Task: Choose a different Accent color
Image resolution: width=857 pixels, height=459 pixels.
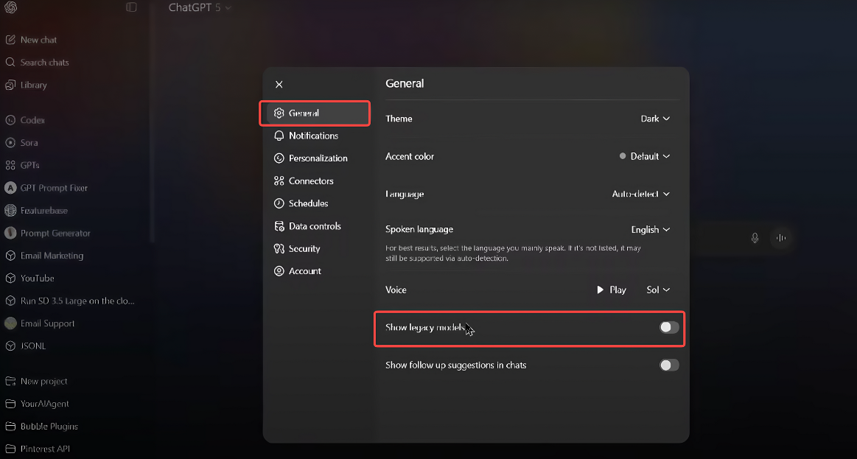Action: click(644, 156)
